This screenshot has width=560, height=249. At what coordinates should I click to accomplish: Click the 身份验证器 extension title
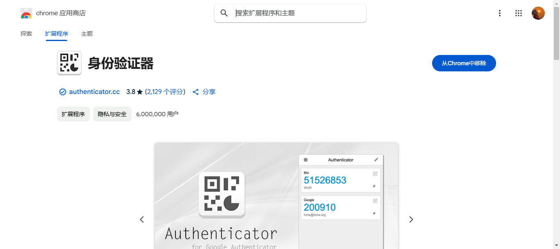[x=121, y=64]
